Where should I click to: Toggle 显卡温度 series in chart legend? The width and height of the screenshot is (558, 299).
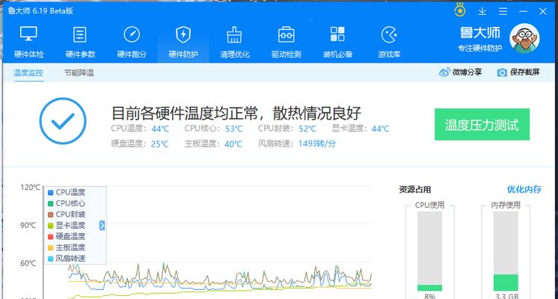tap(67, 226)
